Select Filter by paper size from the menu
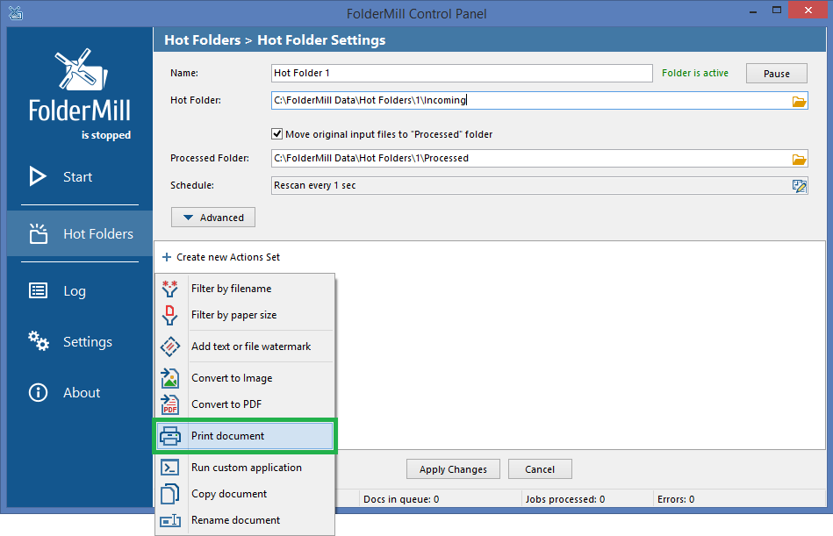Viewport: 833px width, 536px height. coord(245,315)
